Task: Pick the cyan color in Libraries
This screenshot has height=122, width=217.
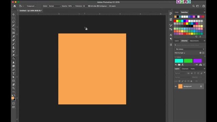Action: tap(179, 61)
